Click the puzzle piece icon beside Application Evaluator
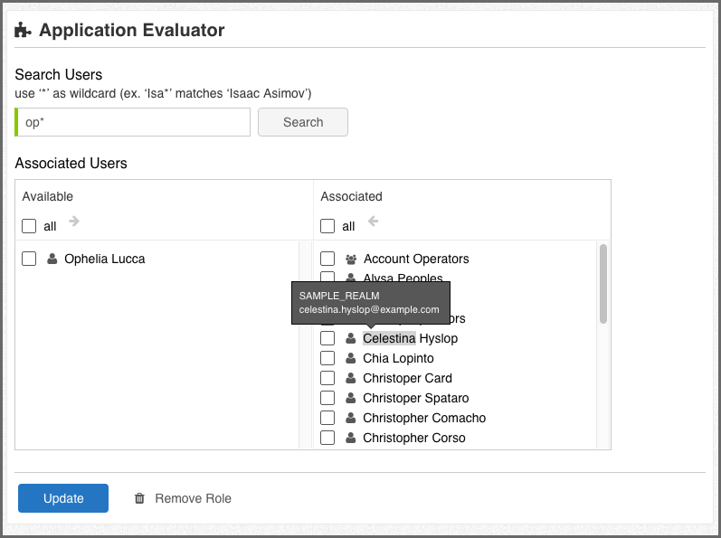The image size is (721, 538). coord(24,31)
